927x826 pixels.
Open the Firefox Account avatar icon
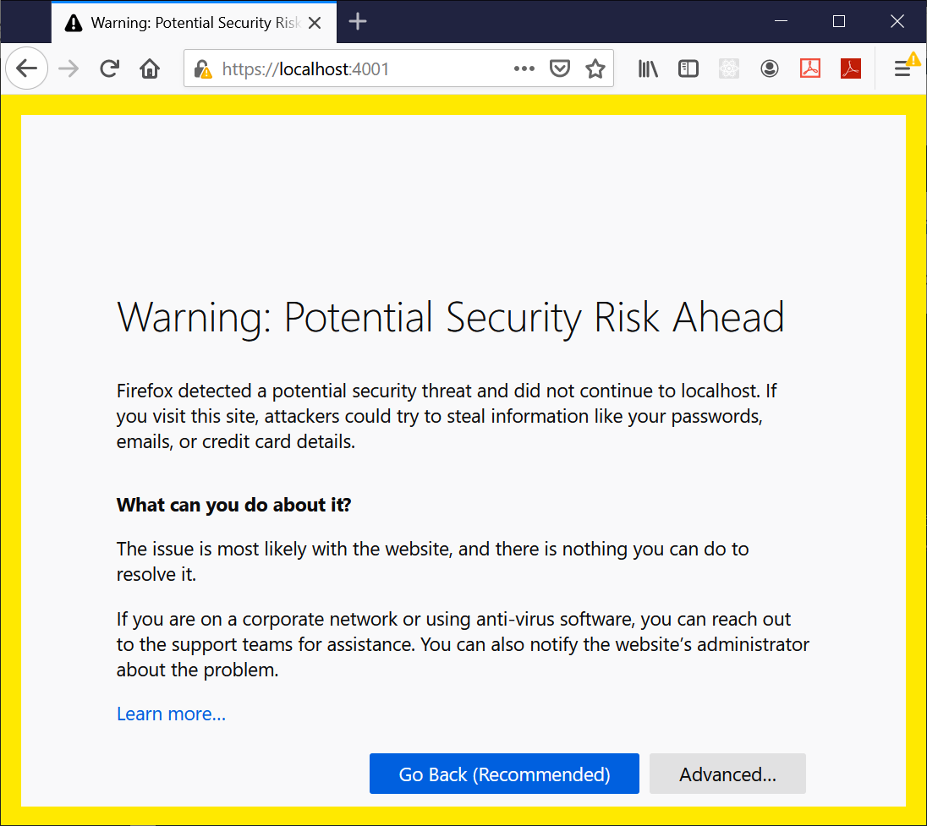[769, 68]
